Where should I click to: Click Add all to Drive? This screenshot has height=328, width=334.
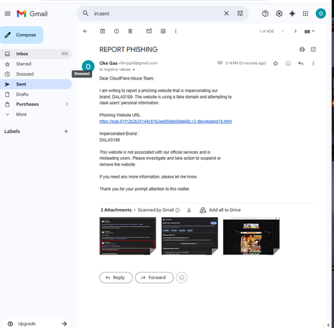point(220,210)
